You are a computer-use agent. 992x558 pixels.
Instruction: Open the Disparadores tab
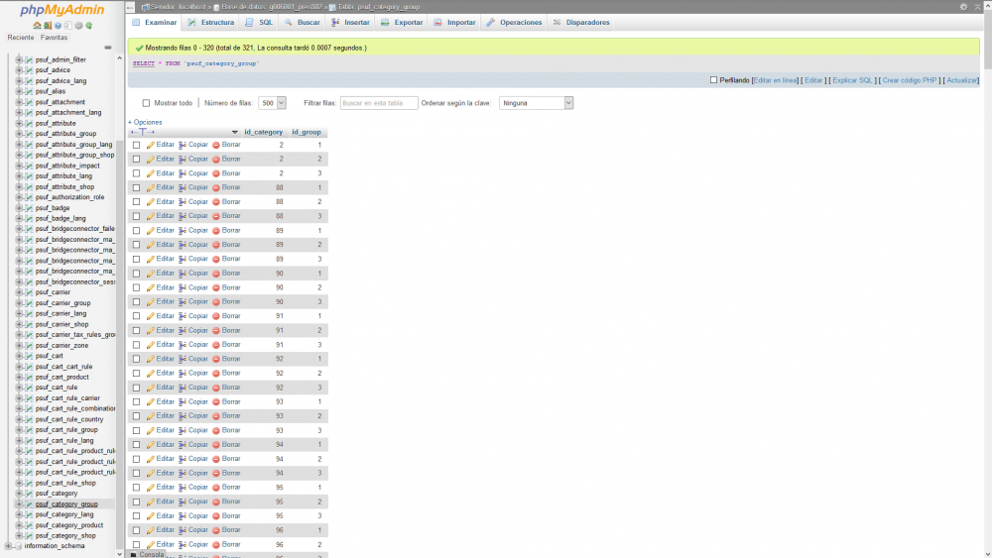pos(580,22)
